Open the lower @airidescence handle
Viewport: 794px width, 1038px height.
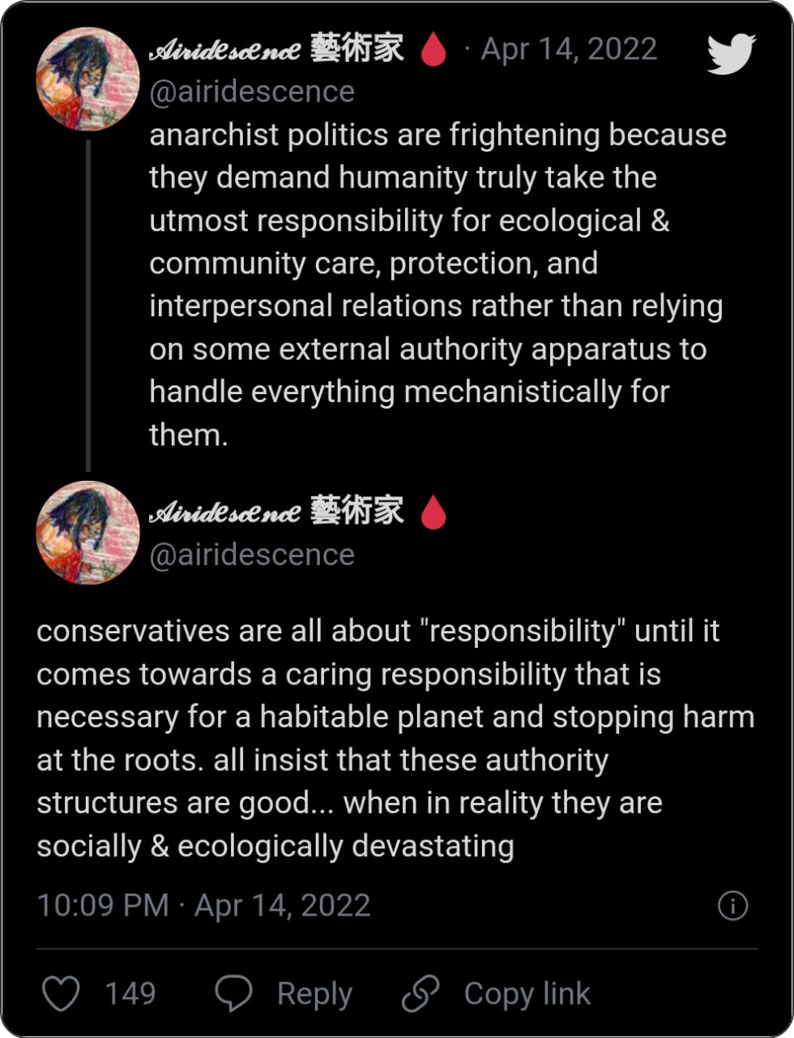point(252,555)
